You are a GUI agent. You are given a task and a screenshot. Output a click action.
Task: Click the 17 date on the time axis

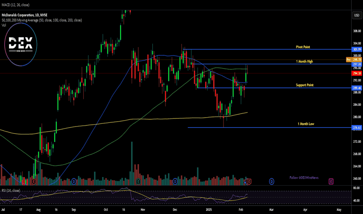pyautogui.click(x=21, y=210)
